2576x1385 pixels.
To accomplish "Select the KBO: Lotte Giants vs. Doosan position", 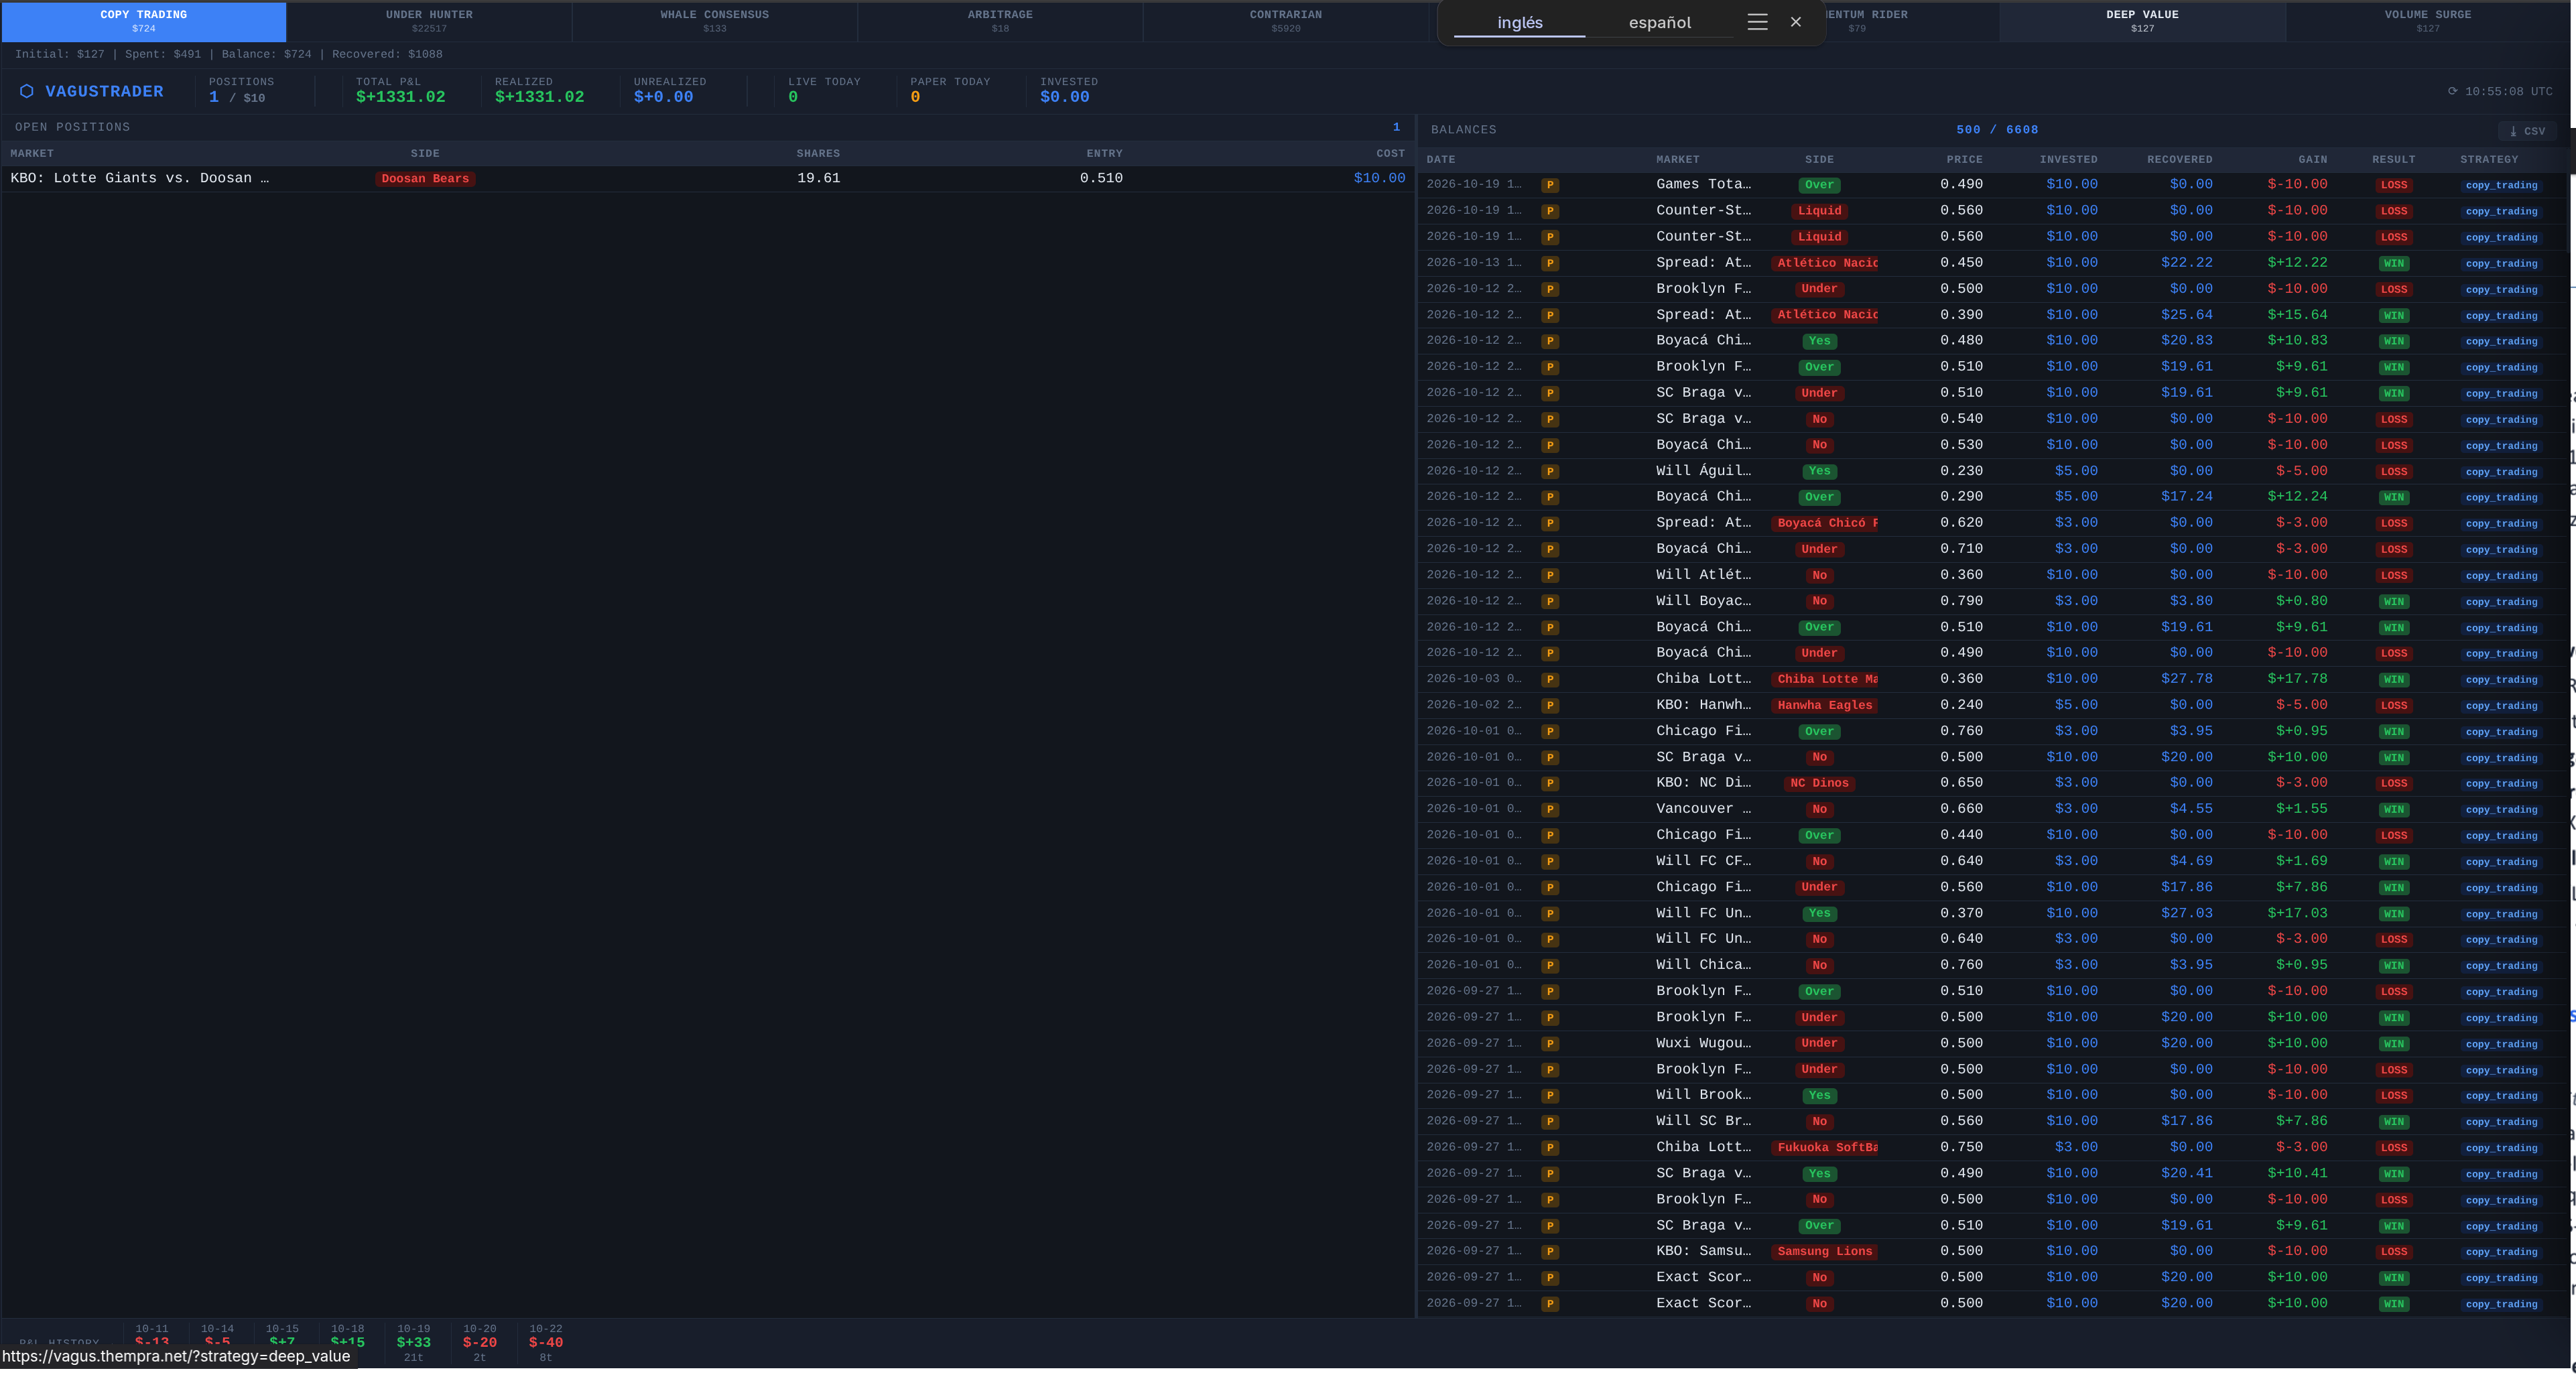I will pos(707,178).
